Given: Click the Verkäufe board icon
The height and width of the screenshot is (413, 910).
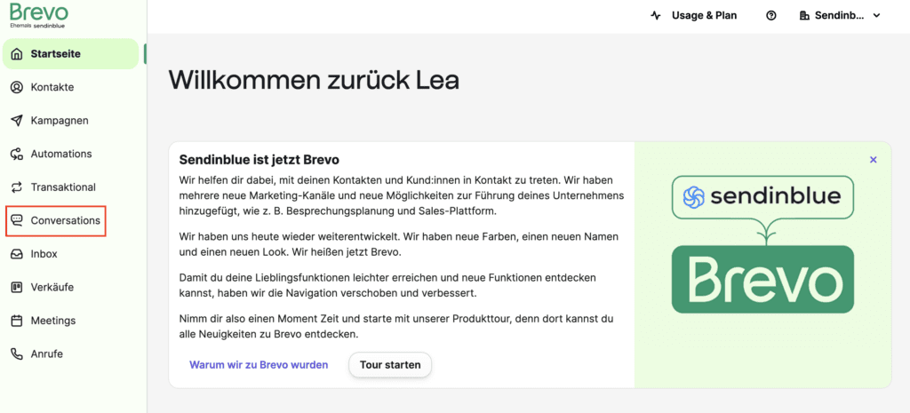Looking at the screenshot, I should 17,287.
